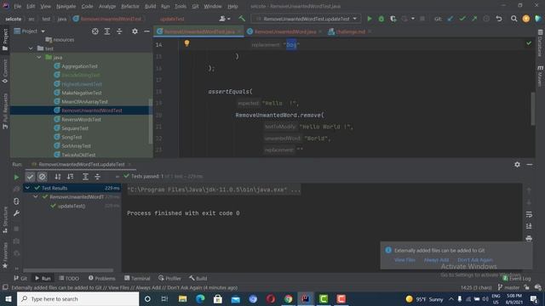The height and width of the screenshot is (306, 545).
Task: Toggle the Maven side tool window
Action: 540,76
